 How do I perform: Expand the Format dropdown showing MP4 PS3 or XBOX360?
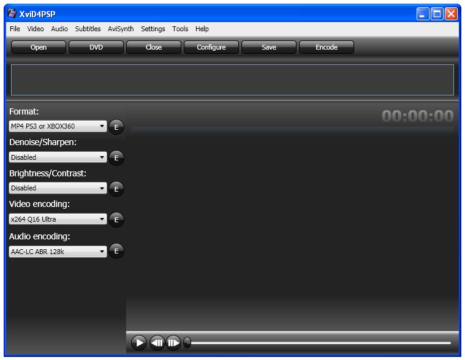(x=58, y=126)
